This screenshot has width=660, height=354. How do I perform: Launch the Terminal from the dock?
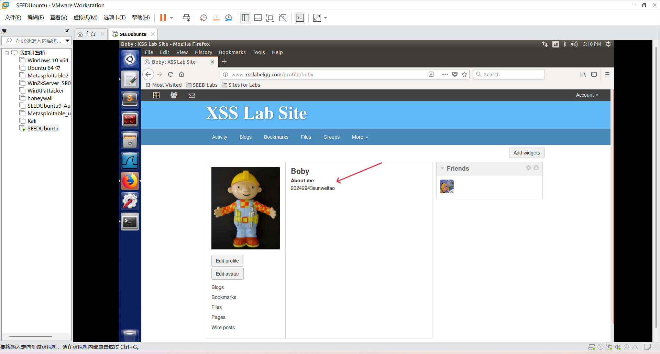(130, 222)
